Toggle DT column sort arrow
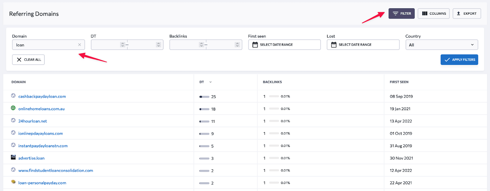The image size is (490, 191). (210, 82)
